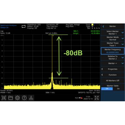
Task: Open the Marker Mode Normal dropdown
Action: pyautogui.click(x=112, y=38)
